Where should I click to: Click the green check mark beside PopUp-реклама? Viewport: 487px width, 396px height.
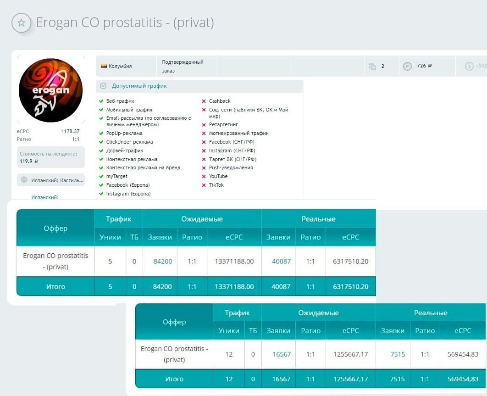tap(101, 134)
